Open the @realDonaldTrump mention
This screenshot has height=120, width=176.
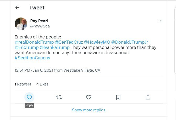pyautogui.click(x=34, y=42)
